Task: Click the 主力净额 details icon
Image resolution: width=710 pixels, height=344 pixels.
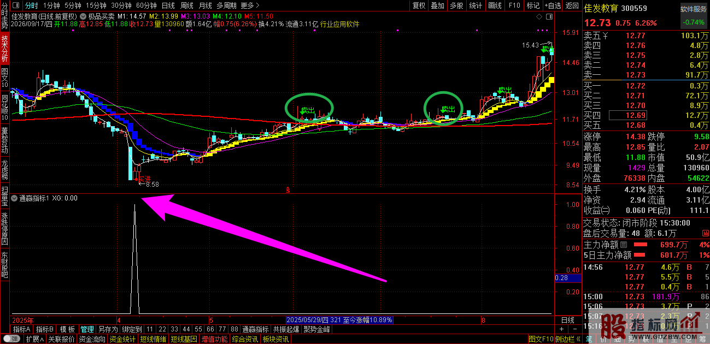Action: 623,245
